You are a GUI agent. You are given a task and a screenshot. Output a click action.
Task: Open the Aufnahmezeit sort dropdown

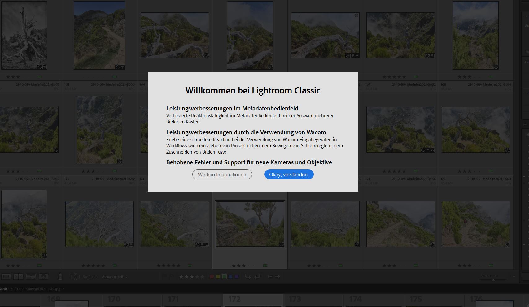(115, 277)
